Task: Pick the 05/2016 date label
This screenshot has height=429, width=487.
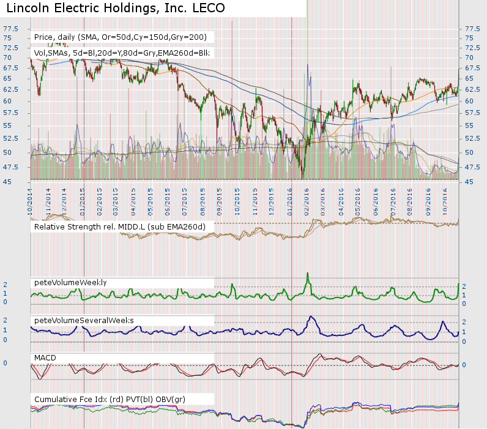Action: pyautogui.click(x=358, y=201)
